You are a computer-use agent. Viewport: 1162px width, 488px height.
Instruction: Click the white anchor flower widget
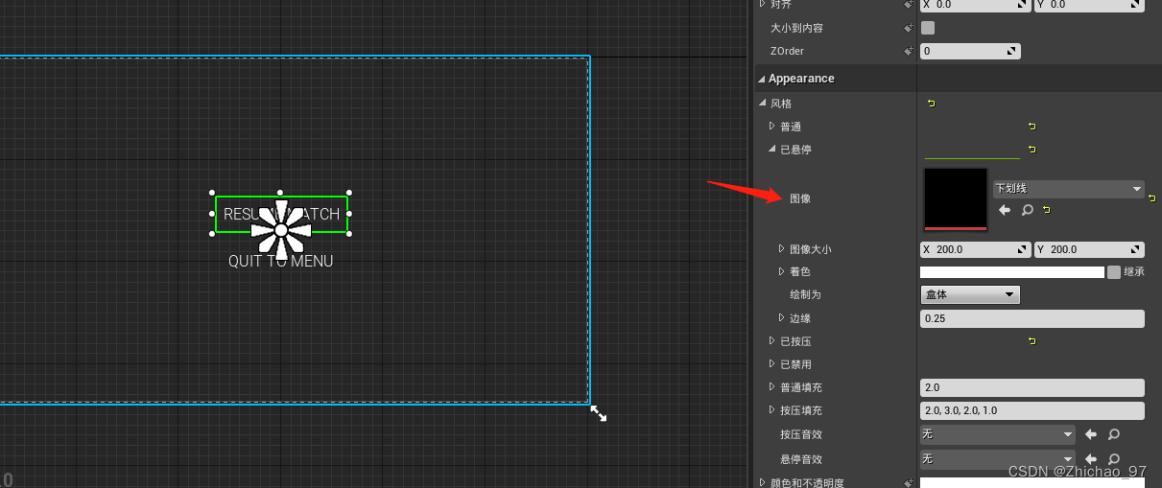(280, 230)
